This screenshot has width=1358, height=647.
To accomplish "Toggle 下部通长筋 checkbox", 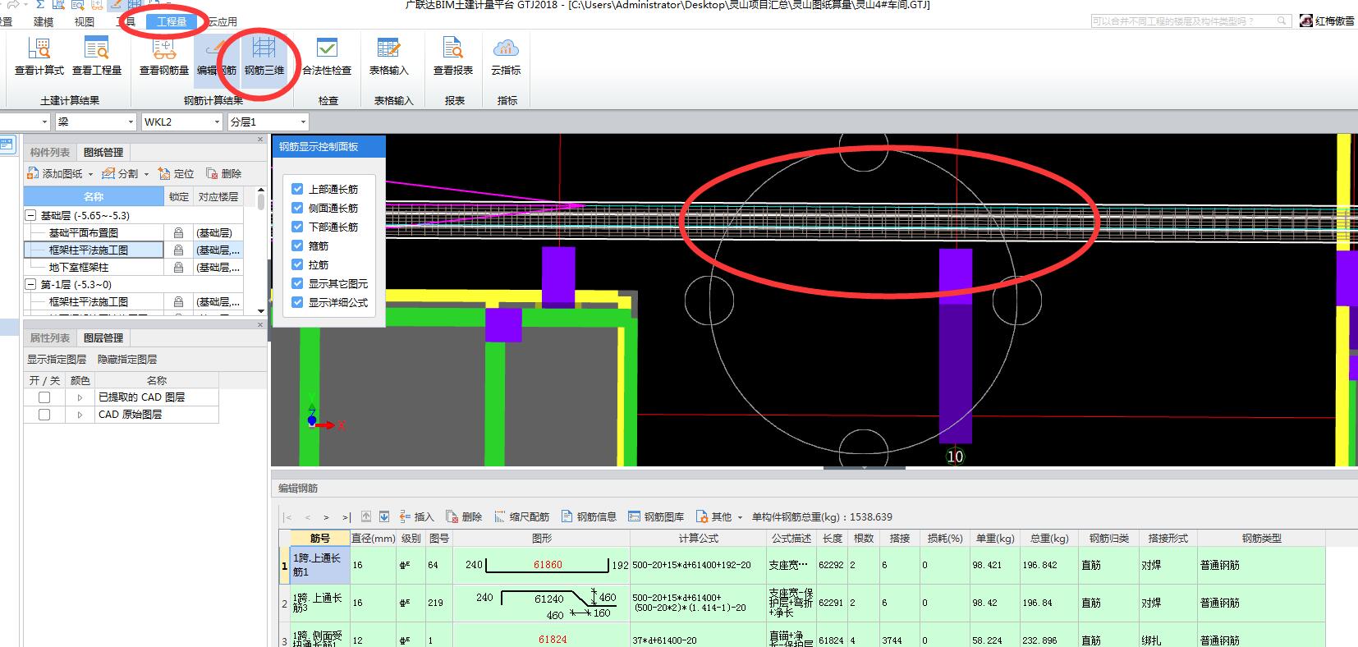I will click(x=297, y=227).
